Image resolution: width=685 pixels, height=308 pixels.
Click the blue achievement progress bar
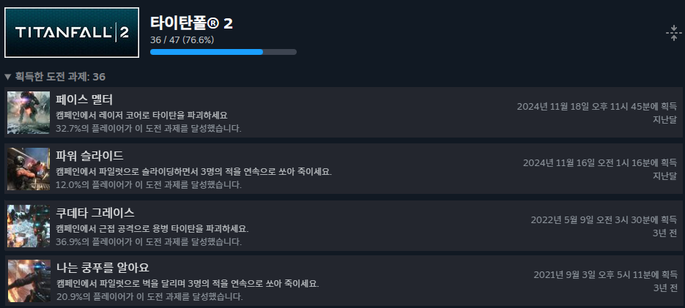pos(223,52)
